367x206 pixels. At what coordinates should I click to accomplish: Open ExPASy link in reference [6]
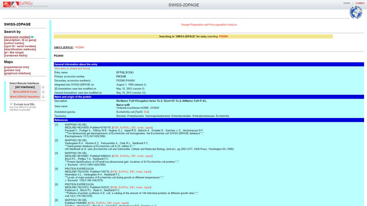(101, 203)
